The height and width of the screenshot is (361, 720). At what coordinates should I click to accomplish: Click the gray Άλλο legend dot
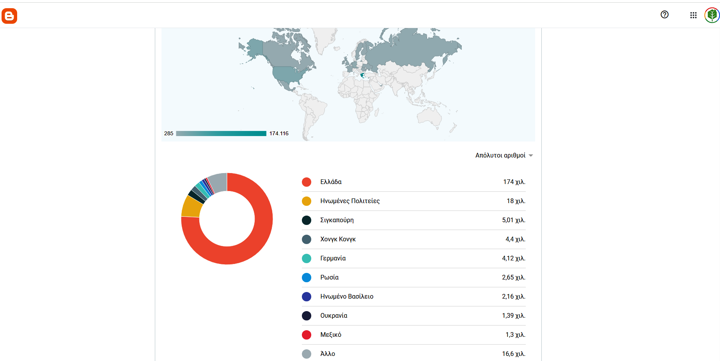pos(307,354)
